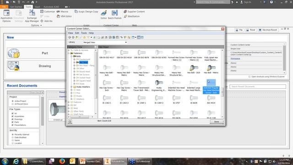This screenshot has height=165, width=293.
Task: Open Macros tool
Action: tap(62, 11)
